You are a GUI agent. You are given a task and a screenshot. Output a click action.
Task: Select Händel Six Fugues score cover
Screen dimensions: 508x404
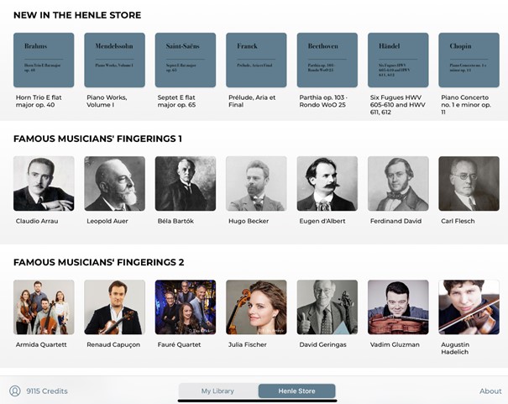398,60
